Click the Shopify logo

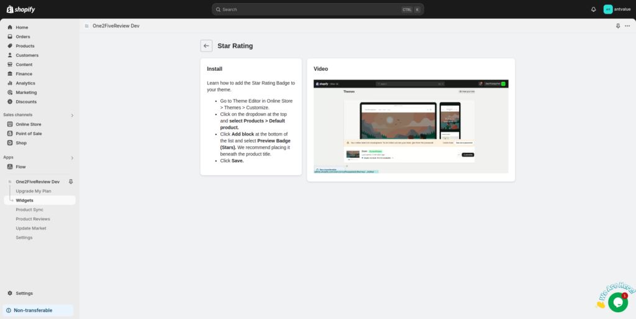point(21,9)
